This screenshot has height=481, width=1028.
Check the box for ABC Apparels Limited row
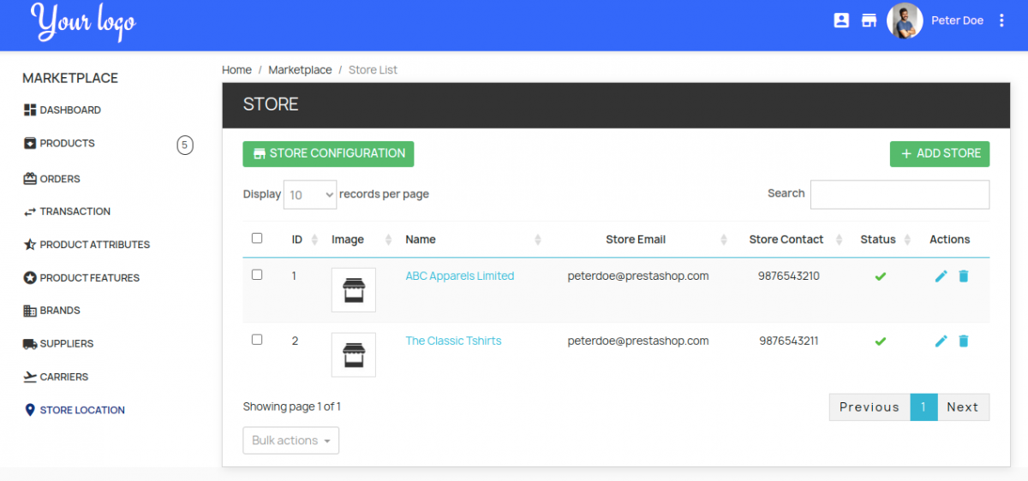pos(257,275)
